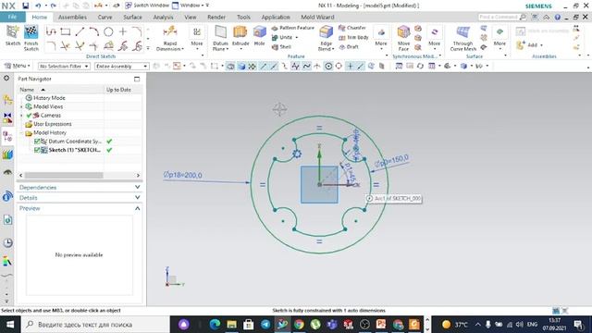Click More in Feature group
The height and width of the screenshot is (333, 592).
381,38
